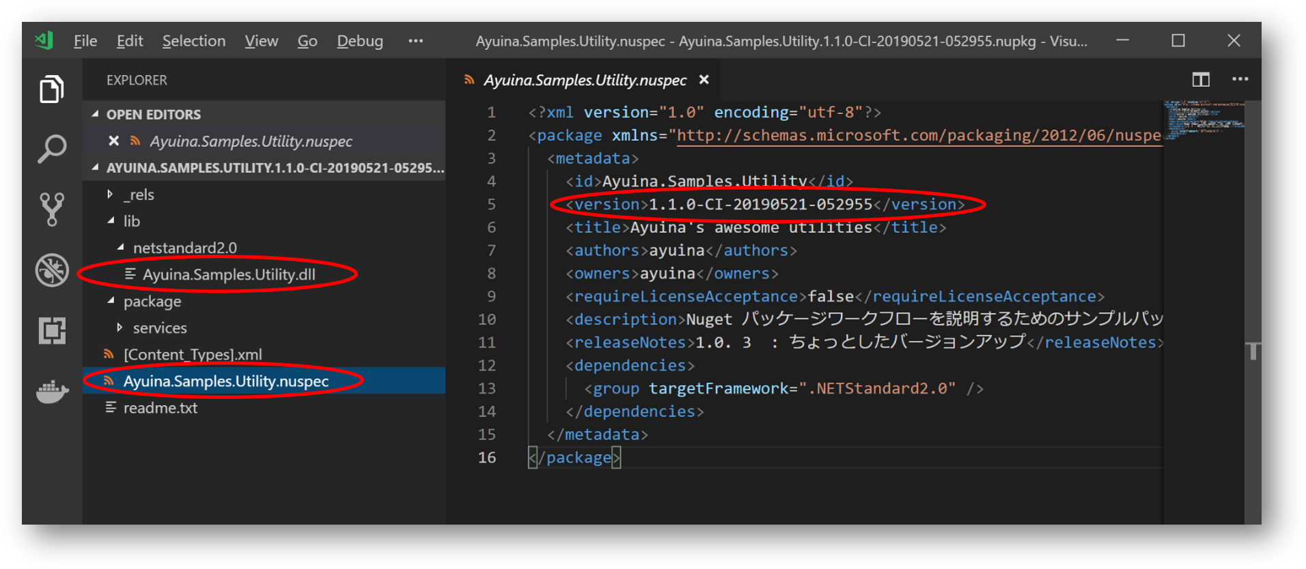Image resolution: width=1306 pixels, height=569 pixels.
Task: Click the file icon of Ayuina.Samples.Utility.dll
Action: coord(130,274)
